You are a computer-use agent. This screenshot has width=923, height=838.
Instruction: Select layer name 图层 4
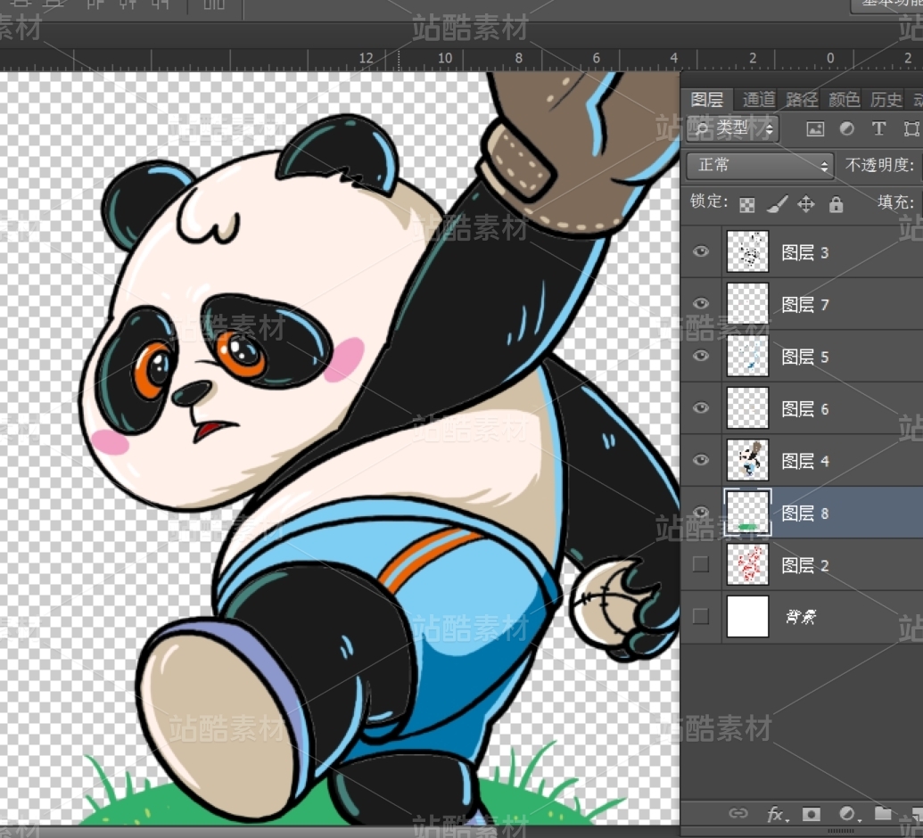804,461
